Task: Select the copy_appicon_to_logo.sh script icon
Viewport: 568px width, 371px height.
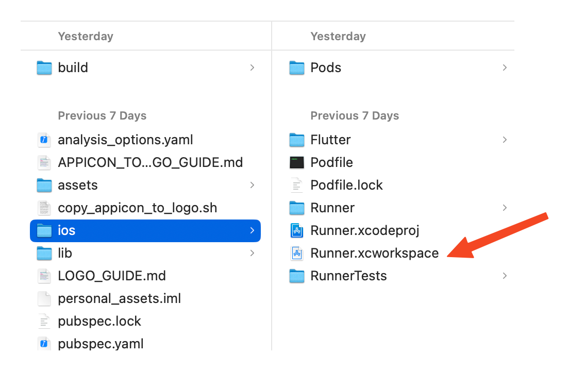Action: pyautogui.click(x=45, y=208)
